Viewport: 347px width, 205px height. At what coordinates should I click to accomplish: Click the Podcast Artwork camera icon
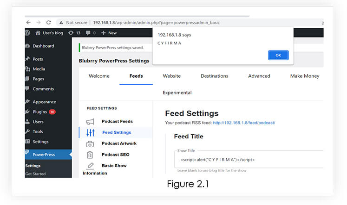point(90,144)
